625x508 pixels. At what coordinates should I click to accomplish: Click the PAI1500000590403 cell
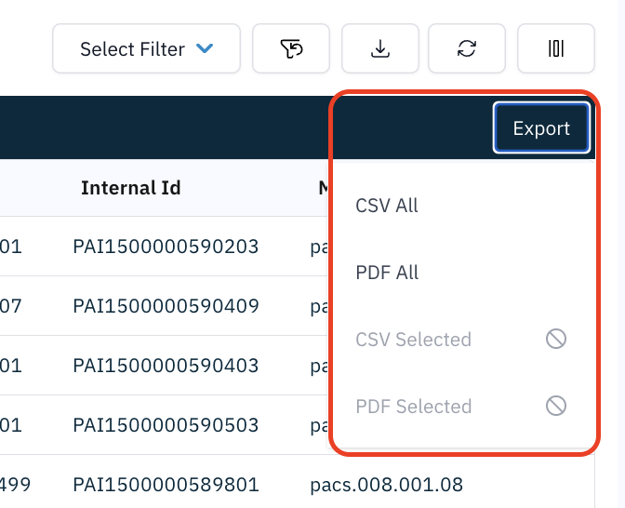tap(166, 366)
